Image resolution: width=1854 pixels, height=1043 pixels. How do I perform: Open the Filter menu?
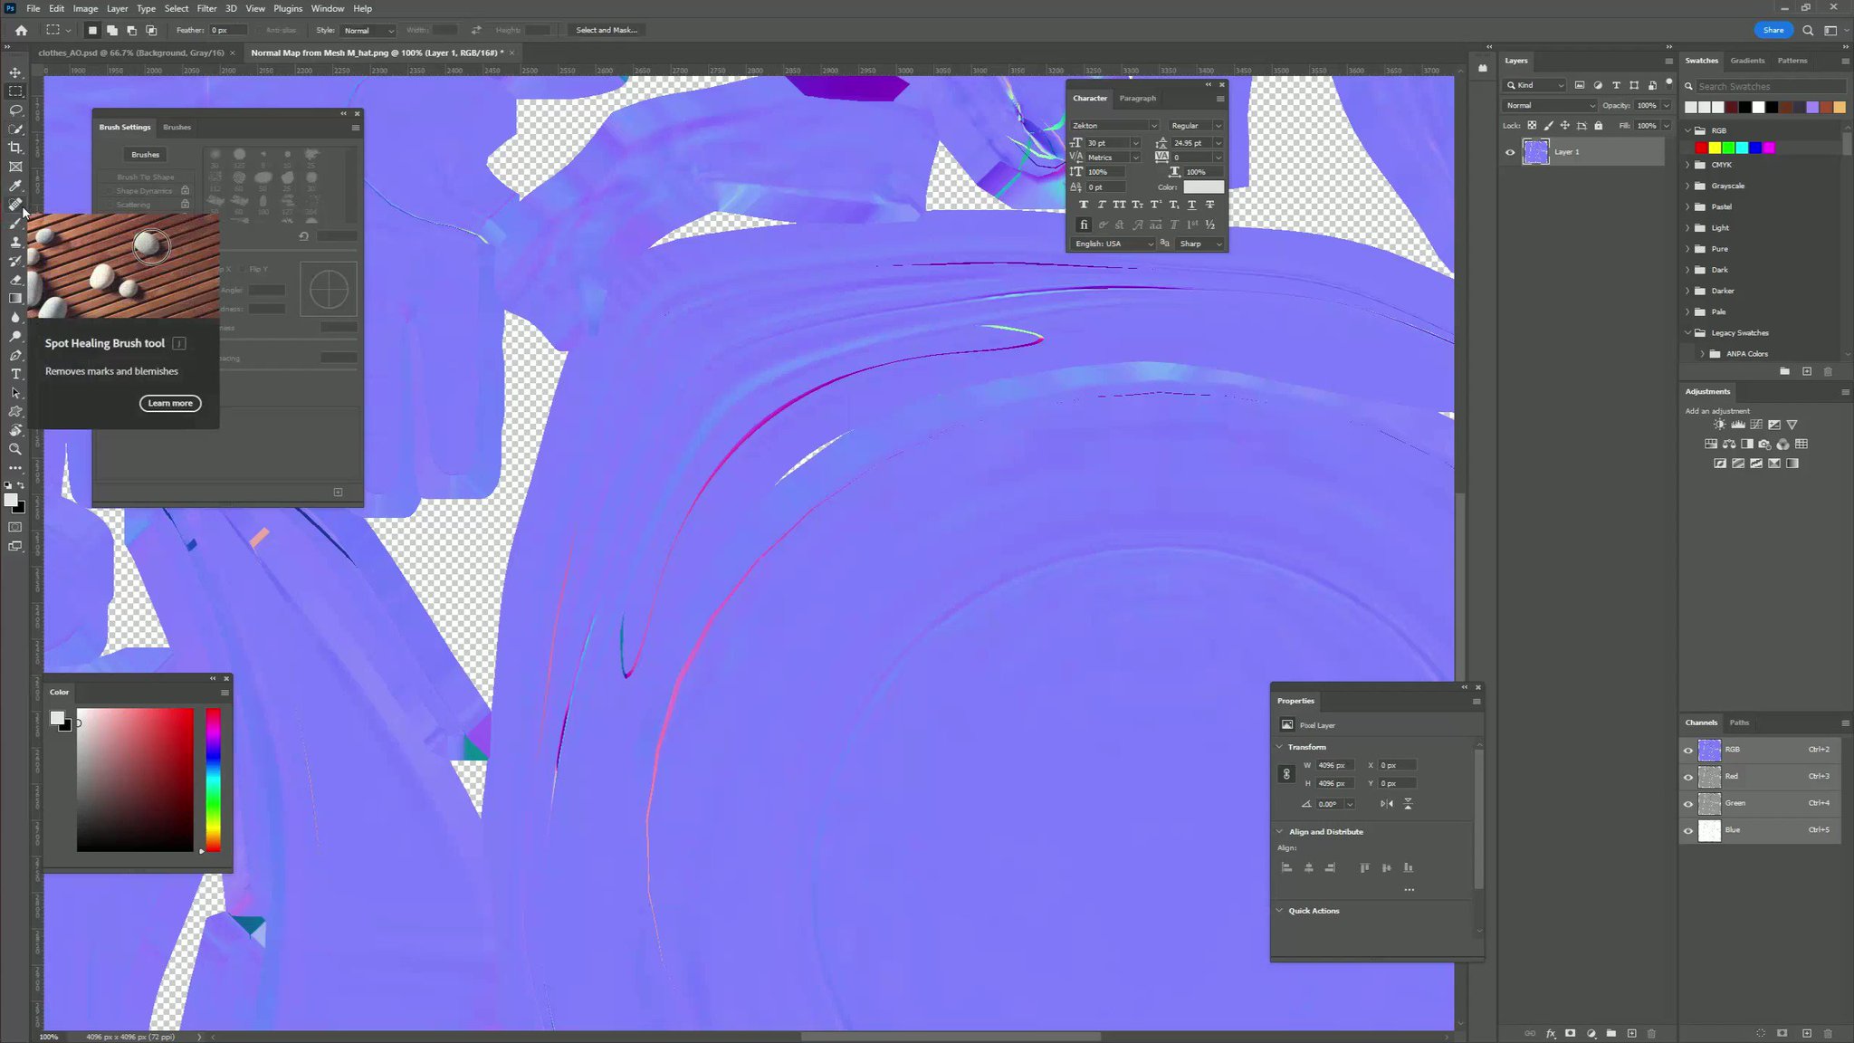[x=206, y=8]
